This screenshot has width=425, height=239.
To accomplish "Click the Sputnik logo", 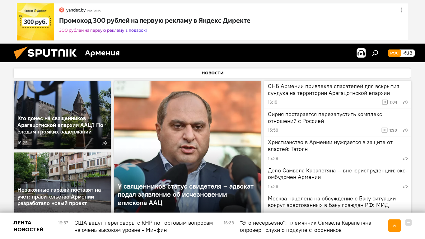I will coord(45,53).
